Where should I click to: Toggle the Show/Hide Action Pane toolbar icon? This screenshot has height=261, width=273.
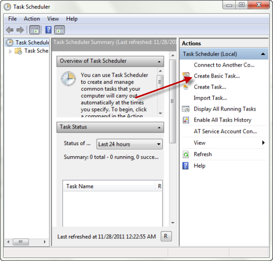click(59, 30)
